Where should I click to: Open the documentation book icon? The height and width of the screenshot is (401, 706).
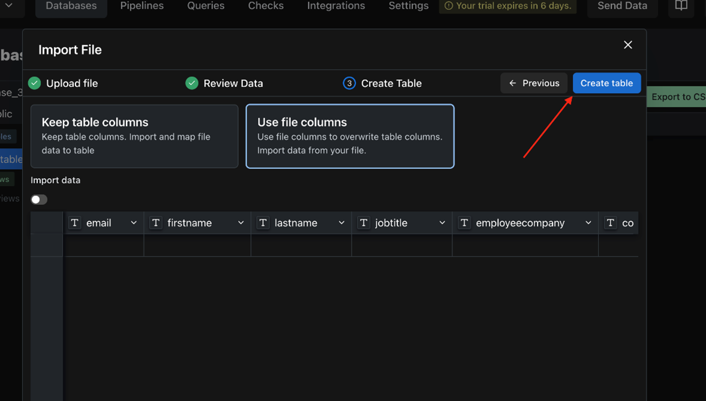(x=681, y=6)
